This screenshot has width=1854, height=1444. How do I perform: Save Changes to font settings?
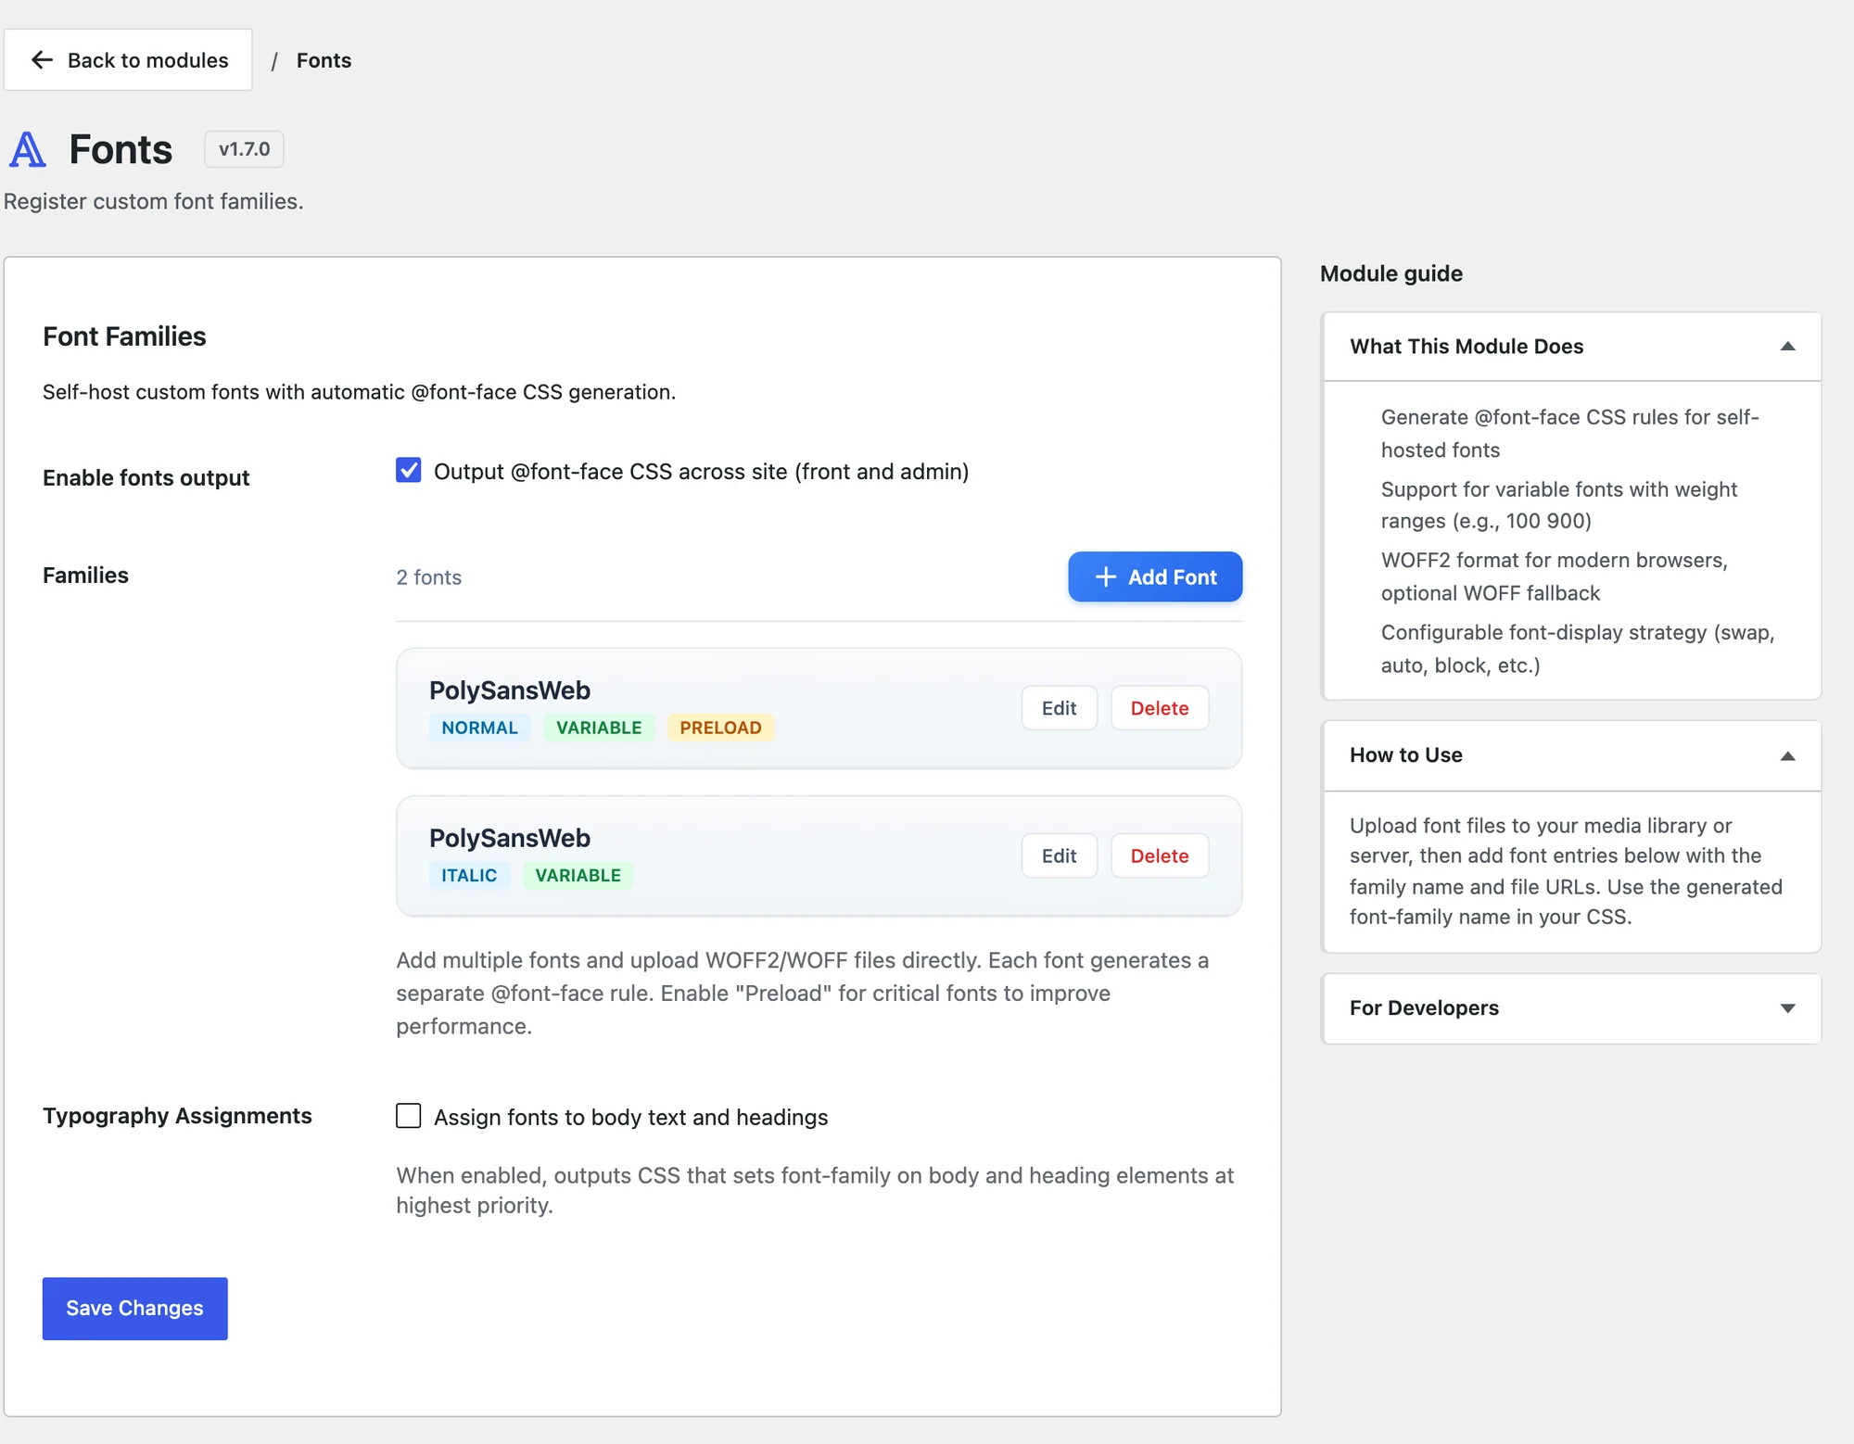134,1308
